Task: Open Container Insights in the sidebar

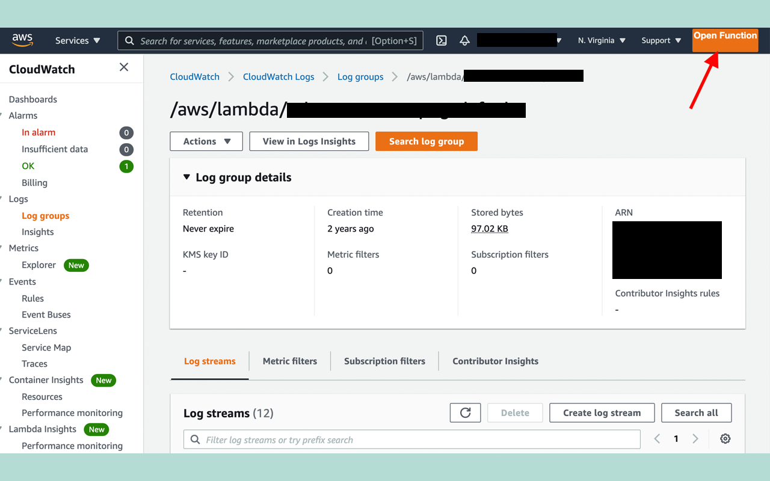Action: (x=46, y=380)
